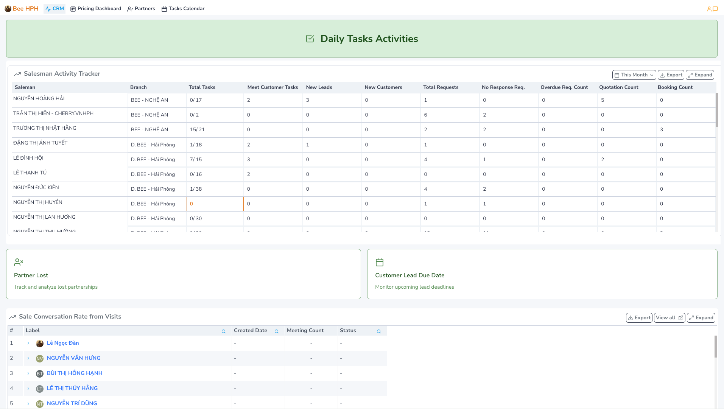The height and width of the screenshot is (409, 724).
Task: Expand NGUYỄN VĂN HƯNG conversation row
Action: 29,358
